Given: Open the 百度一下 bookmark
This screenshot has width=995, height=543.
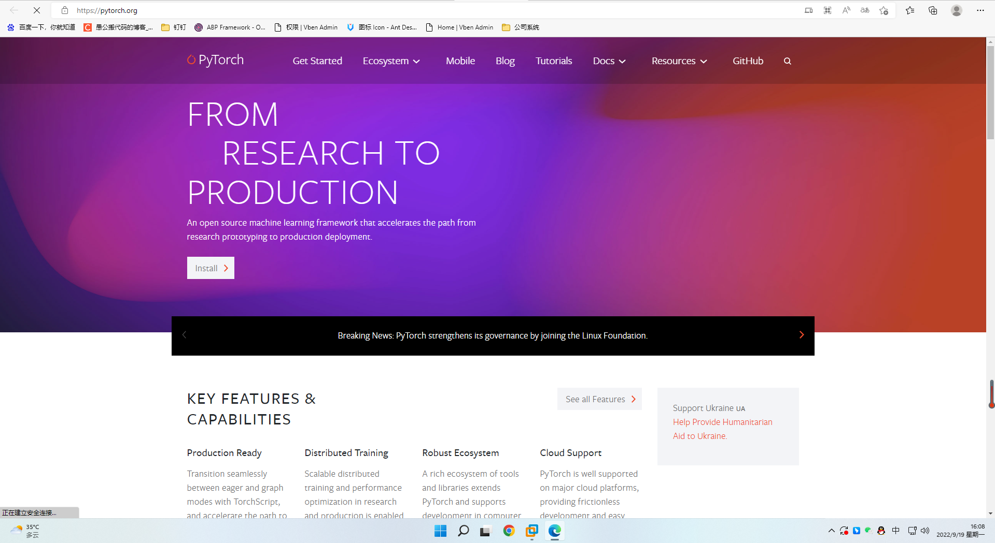Looking at the screenshot, I should tap(41, 27).
